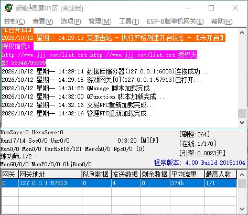Click the 交易NPC重新加载完成 log line
The width and height of the screenshot is (248, 215).
78,105
